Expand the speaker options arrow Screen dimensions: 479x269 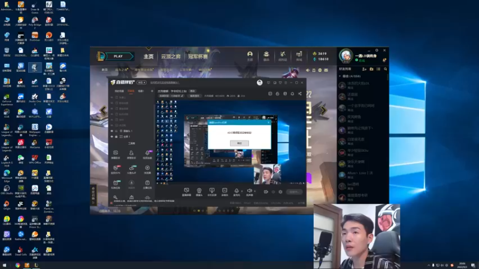pyautogui.click(x=254, y=191)
